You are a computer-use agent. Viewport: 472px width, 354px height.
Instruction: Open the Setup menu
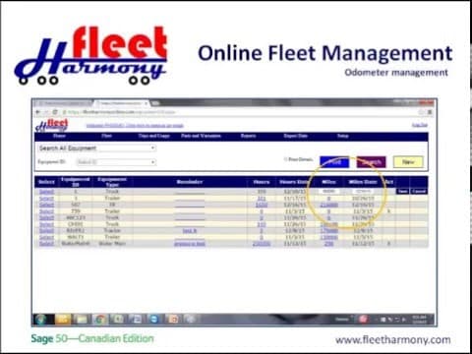tap(342, 136)
